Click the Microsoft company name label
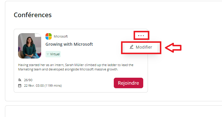 coord(61,36)
